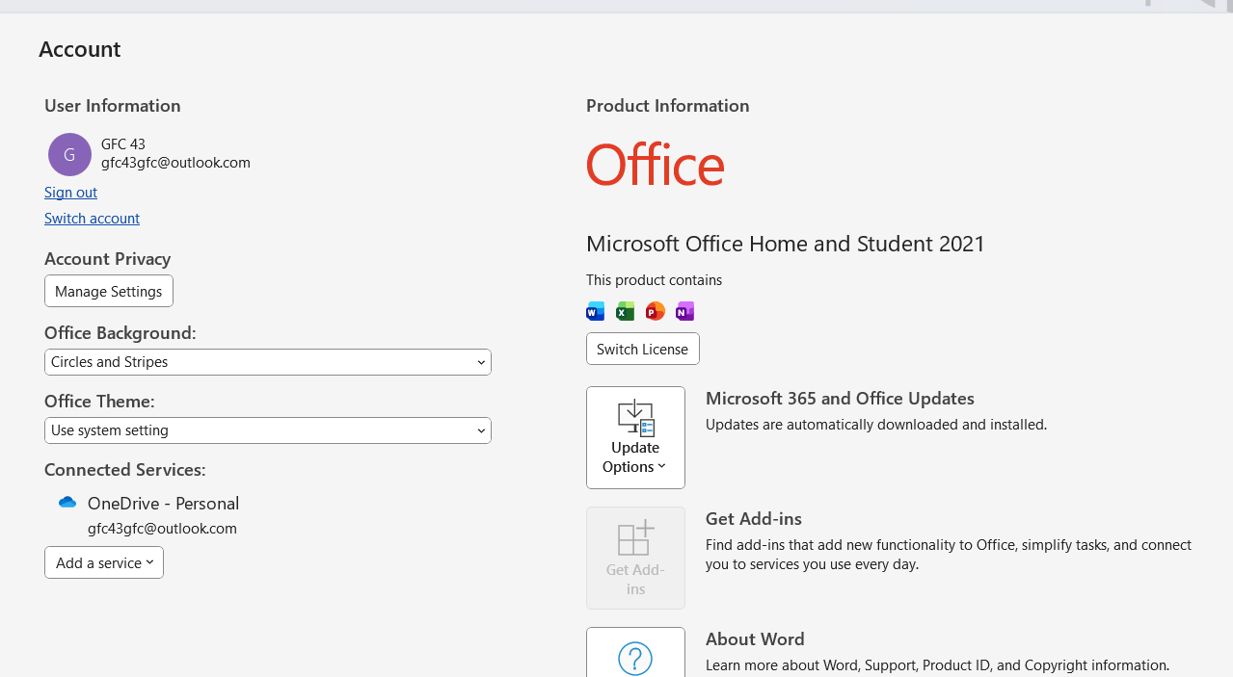Click the About Word question mark icon
The width and height of the screenshot is (1233, 677).
tap(635, 659)
